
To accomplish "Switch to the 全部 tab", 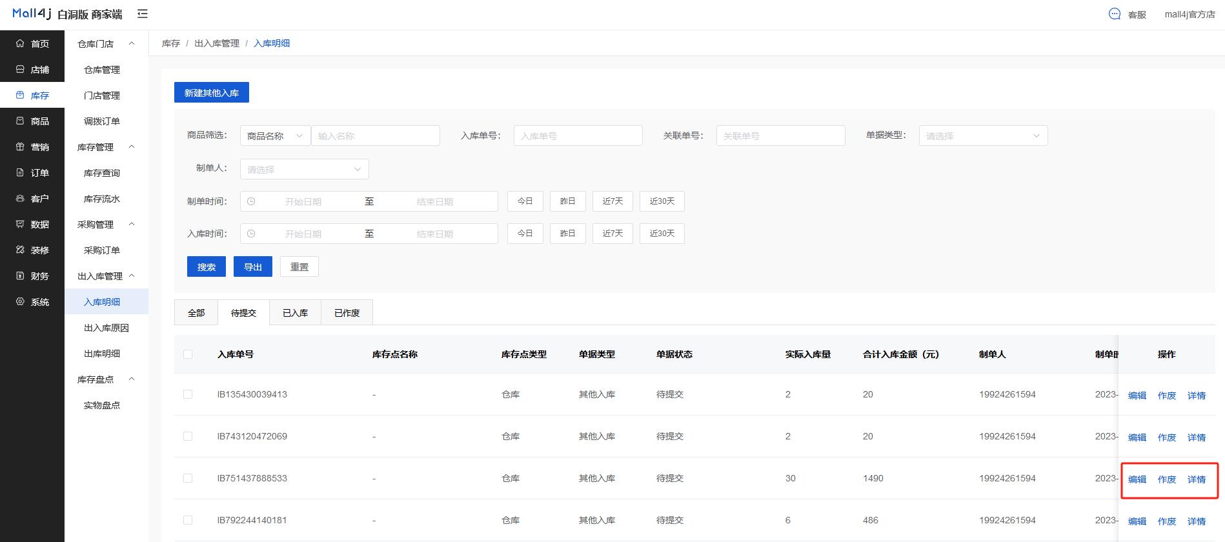I will [196, 313].
